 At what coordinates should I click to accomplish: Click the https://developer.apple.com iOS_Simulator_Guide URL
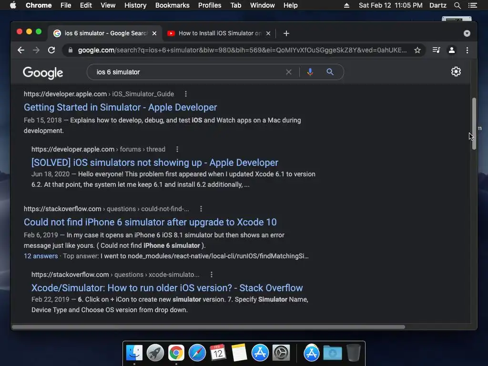click(x=99, y=94)
